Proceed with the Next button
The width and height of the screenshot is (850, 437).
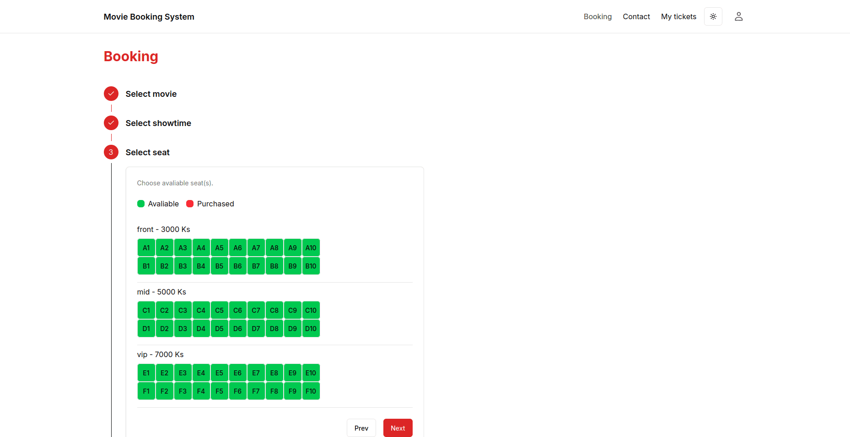[398, 428]
